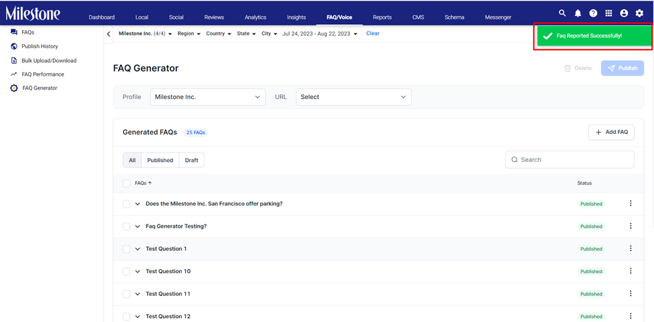Image resolution: width=654 pixels, height=322 pixels.
Task: Open the Country filter dropdown
Action: point(219,33)
